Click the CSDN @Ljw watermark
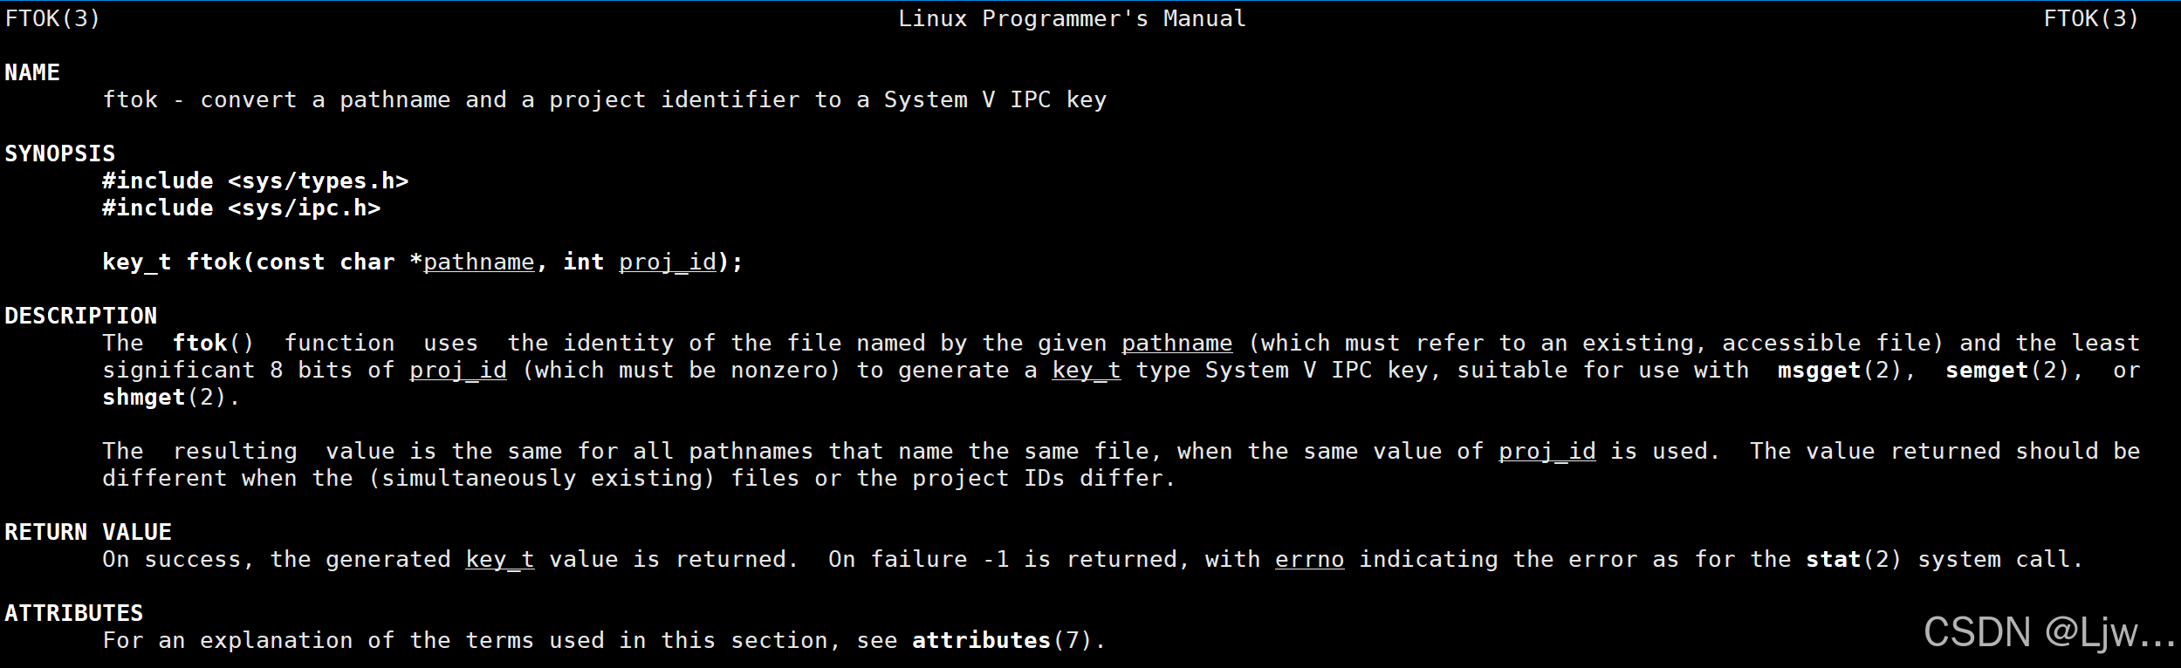Screen dimensions: 2181x668 click(2050, 631)
